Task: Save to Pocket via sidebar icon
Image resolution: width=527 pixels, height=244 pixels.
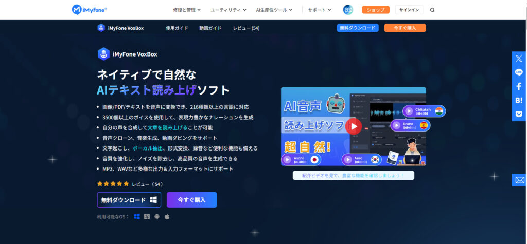Action: (519, 114)
